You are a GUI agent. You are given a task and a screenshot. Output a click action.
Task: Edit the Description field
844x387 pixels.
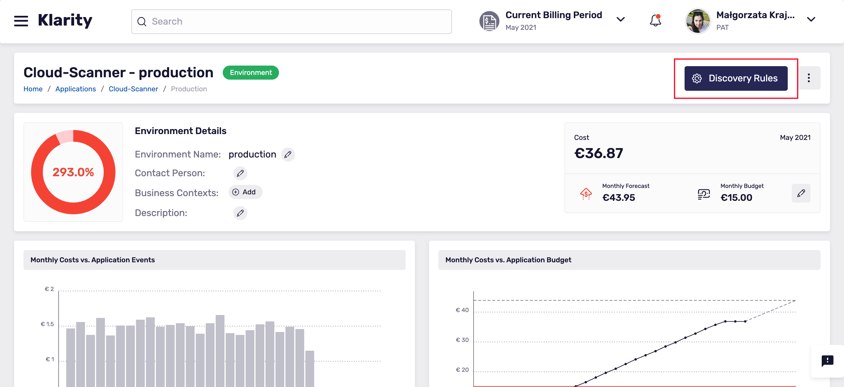click(240, 213)
